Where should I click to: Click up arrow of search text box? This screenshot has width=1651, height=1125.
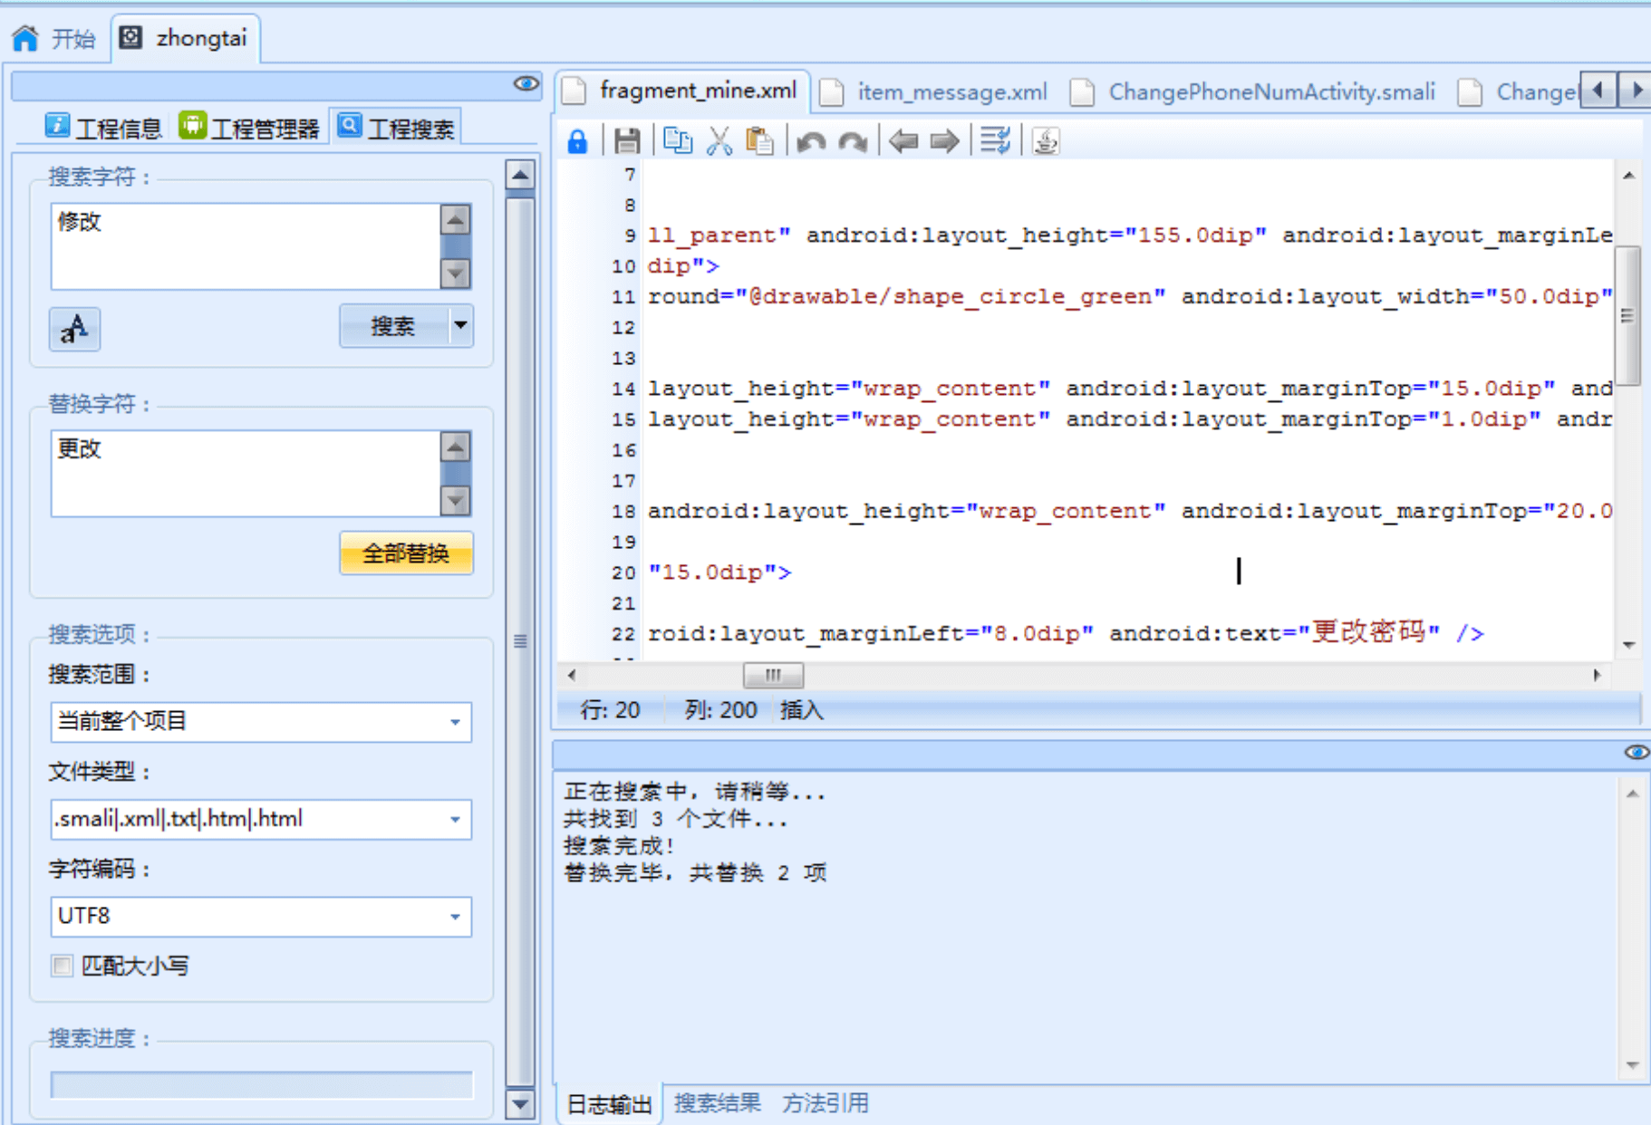pos(455,219)
